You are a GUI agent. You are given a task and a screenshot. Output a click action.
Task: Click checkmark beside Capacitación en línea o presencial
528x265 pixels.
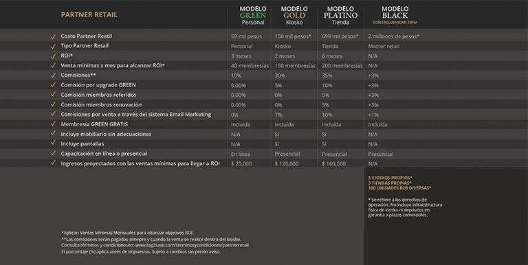click(53, 153)
